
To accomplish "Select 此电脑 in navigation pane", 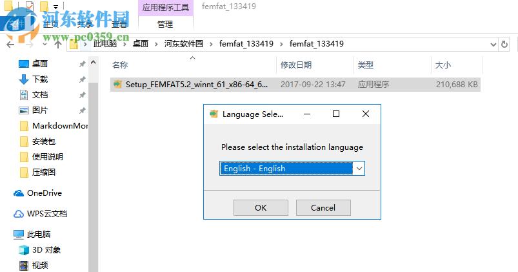I will pyautogui.click(x=39, y=235).
